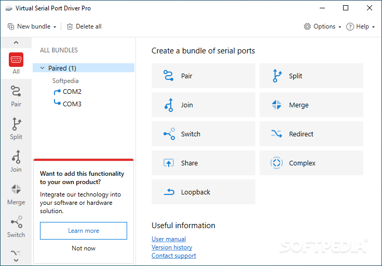Open the Split category in sidebar
Image resolution: width=382 pixels, height=266 pixels.
[x=16, y=129]
